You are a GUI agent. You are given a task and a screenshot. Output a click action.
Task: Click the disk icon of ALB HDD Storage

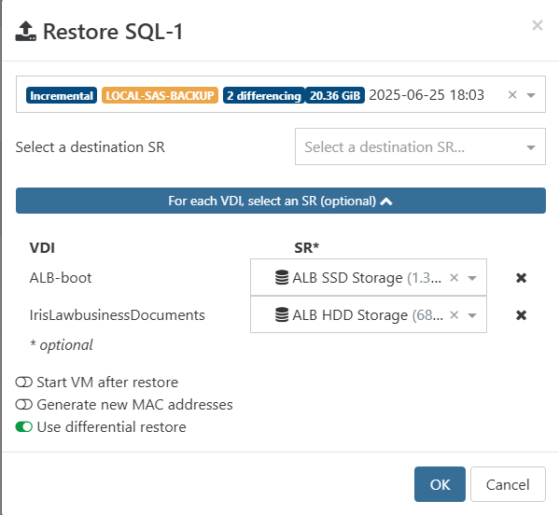(x=282, y=314)
